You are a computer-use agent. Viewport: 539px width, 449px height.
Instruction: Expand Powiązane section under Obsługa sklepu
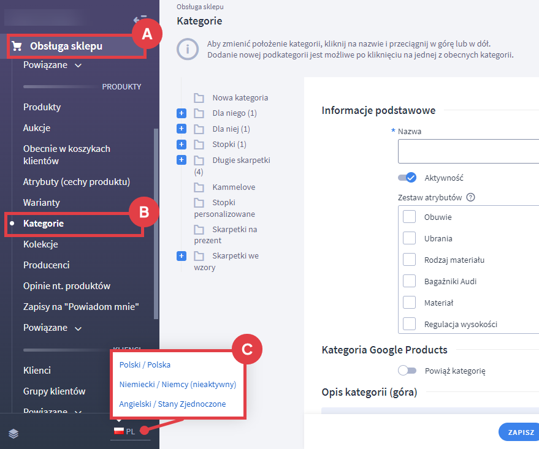click(x=52, y=66)
